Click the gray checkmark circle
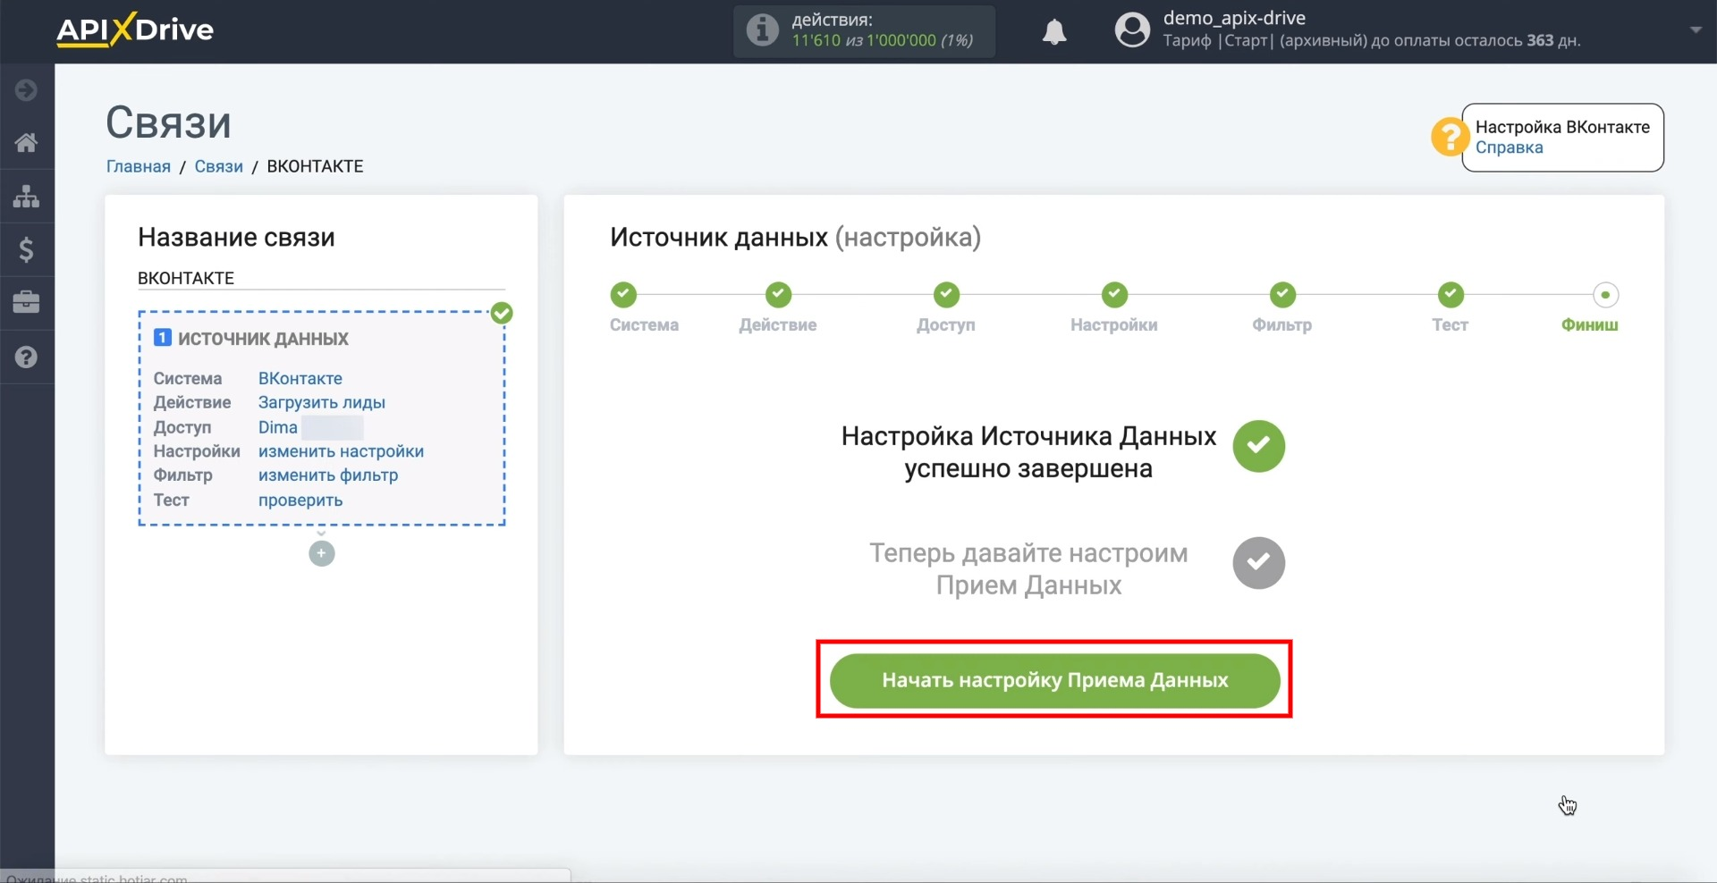This screenshot has height=883, width=1717. (1258, 563)
